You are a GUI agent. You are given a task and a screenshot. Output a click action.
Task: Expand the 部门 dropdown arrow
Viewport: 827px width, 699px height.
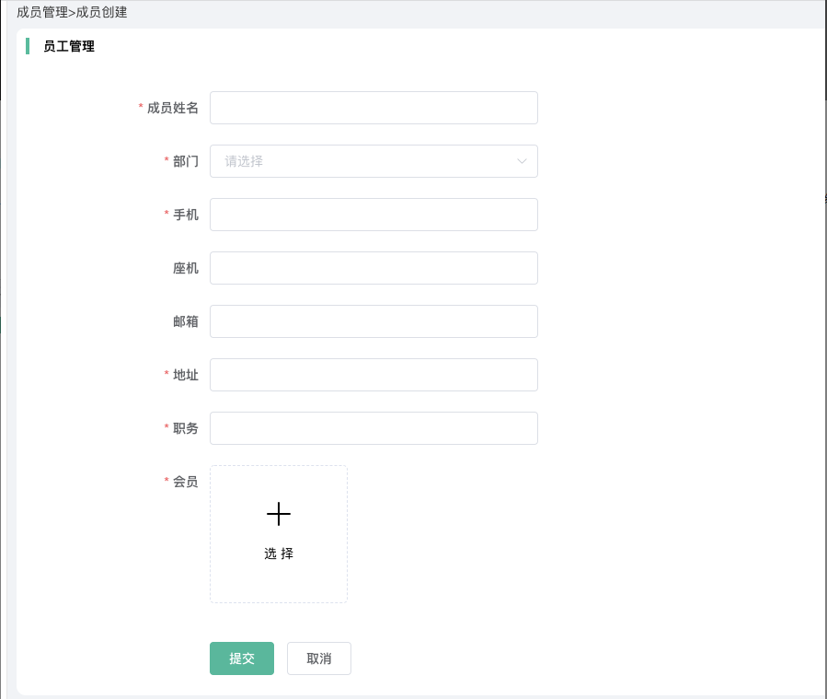(522, 161)
